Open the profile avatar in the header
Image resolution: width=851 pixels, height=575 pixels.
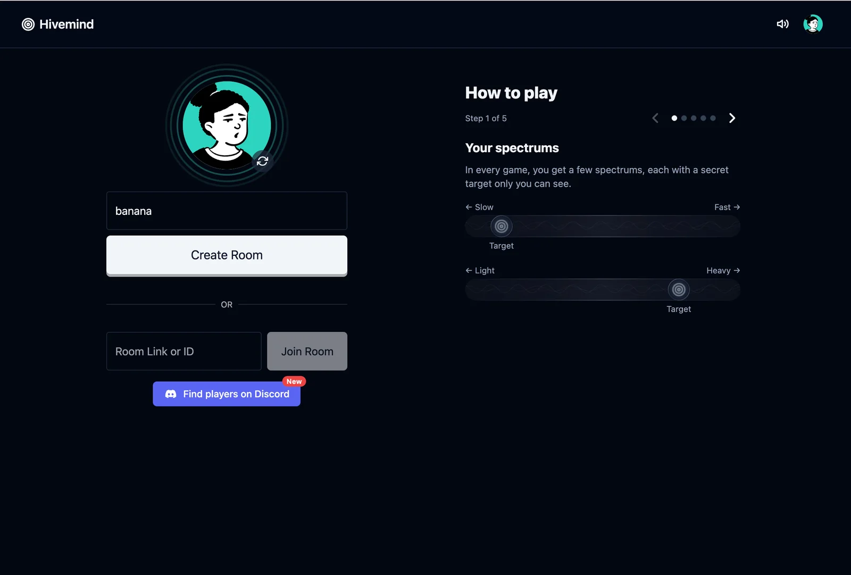click(x=813, y=24)
